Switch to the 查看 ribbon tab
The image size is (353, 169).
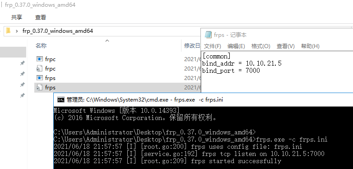coord(41,17)
